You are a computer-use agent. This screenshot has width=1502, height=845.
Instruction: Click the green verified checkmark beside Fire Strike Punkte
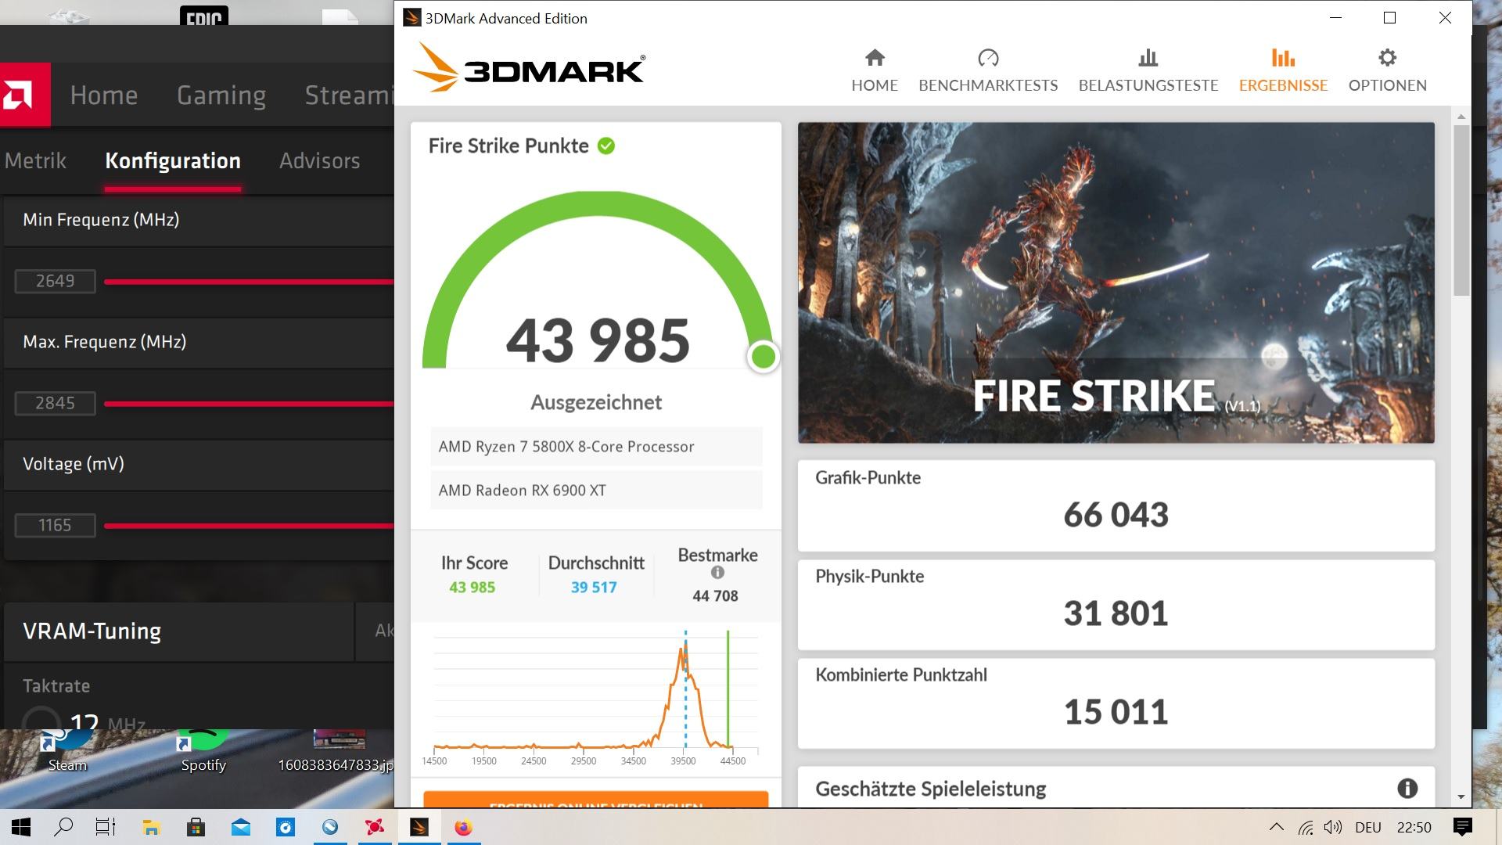point(606,146)
